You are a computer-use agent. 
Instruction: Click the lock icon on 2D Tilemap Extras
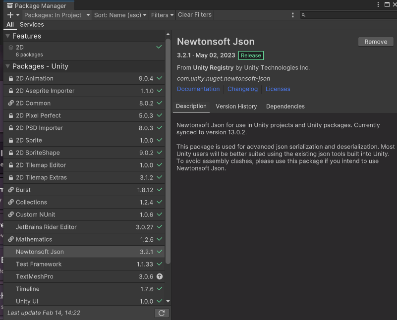[10, 177]
